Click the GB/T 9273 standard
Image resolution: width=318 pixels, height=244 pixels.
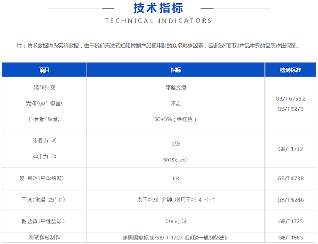[x=290, y=109]
